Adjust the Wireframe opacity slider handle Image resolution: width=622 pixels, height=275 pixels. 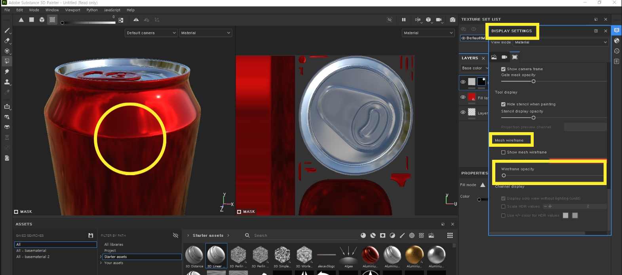(504, 176)
